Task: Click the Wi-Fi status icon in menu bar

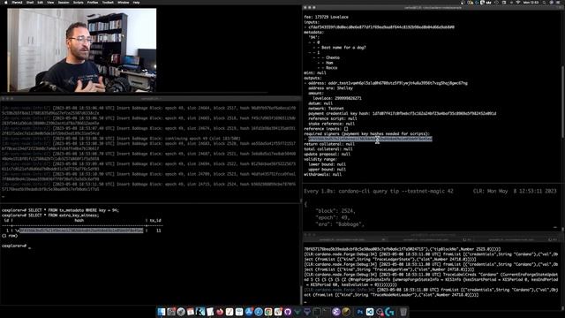Action: [518, 2]
